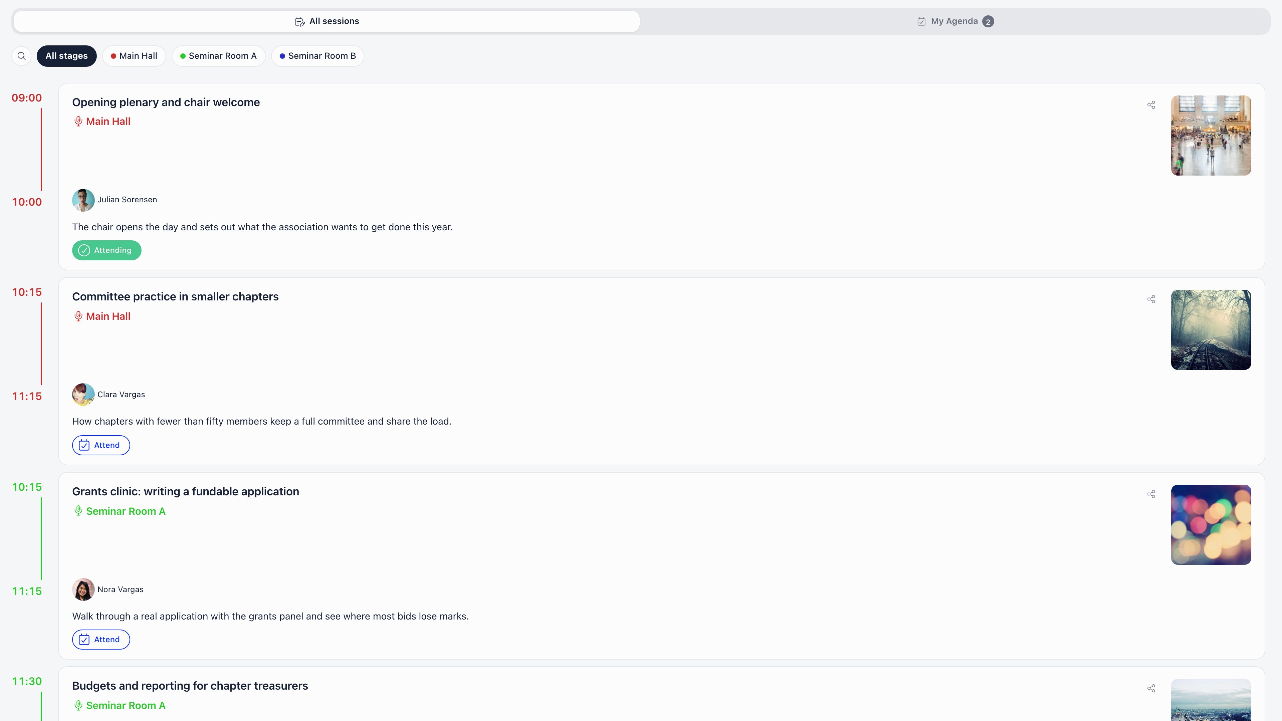Click the red 11:15 end time

coord(27,397)
